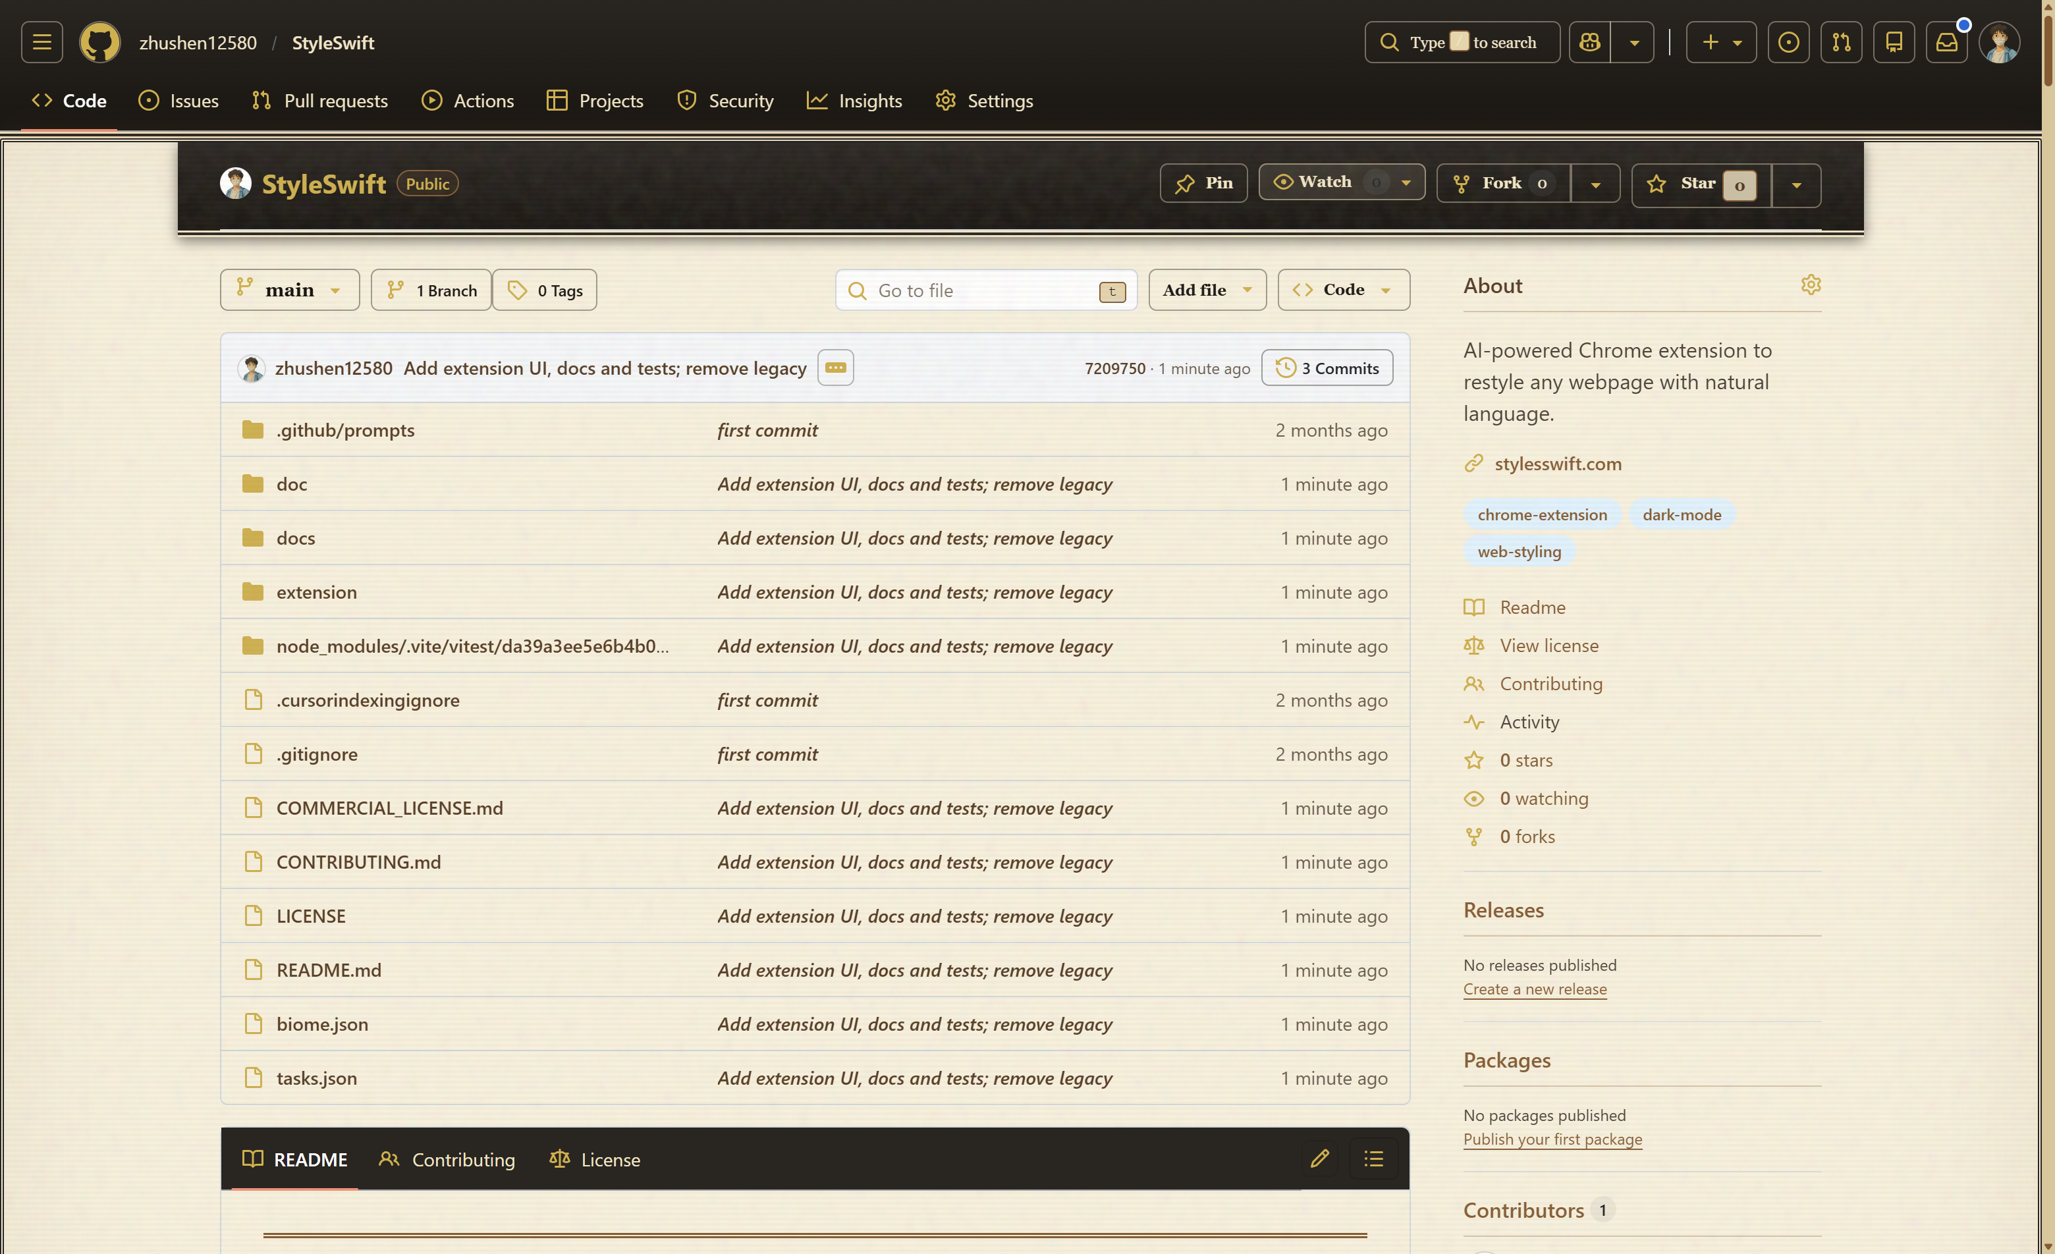
Task: Open the green Code clone dropdown
Action: tap(1343, 290)
